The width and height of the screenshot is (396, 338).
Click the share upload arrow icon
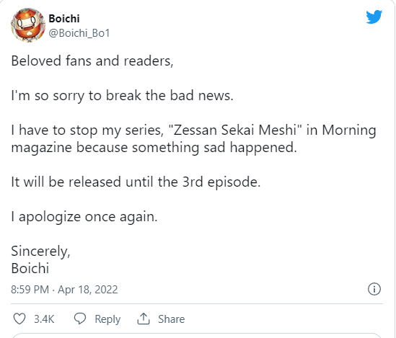(144, 319)
